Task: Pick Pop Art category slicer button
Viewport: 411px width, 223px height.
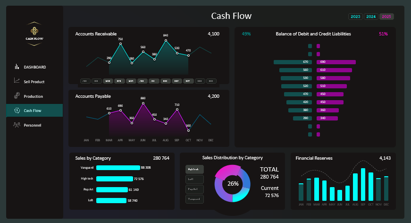Action: pos(194,189)
